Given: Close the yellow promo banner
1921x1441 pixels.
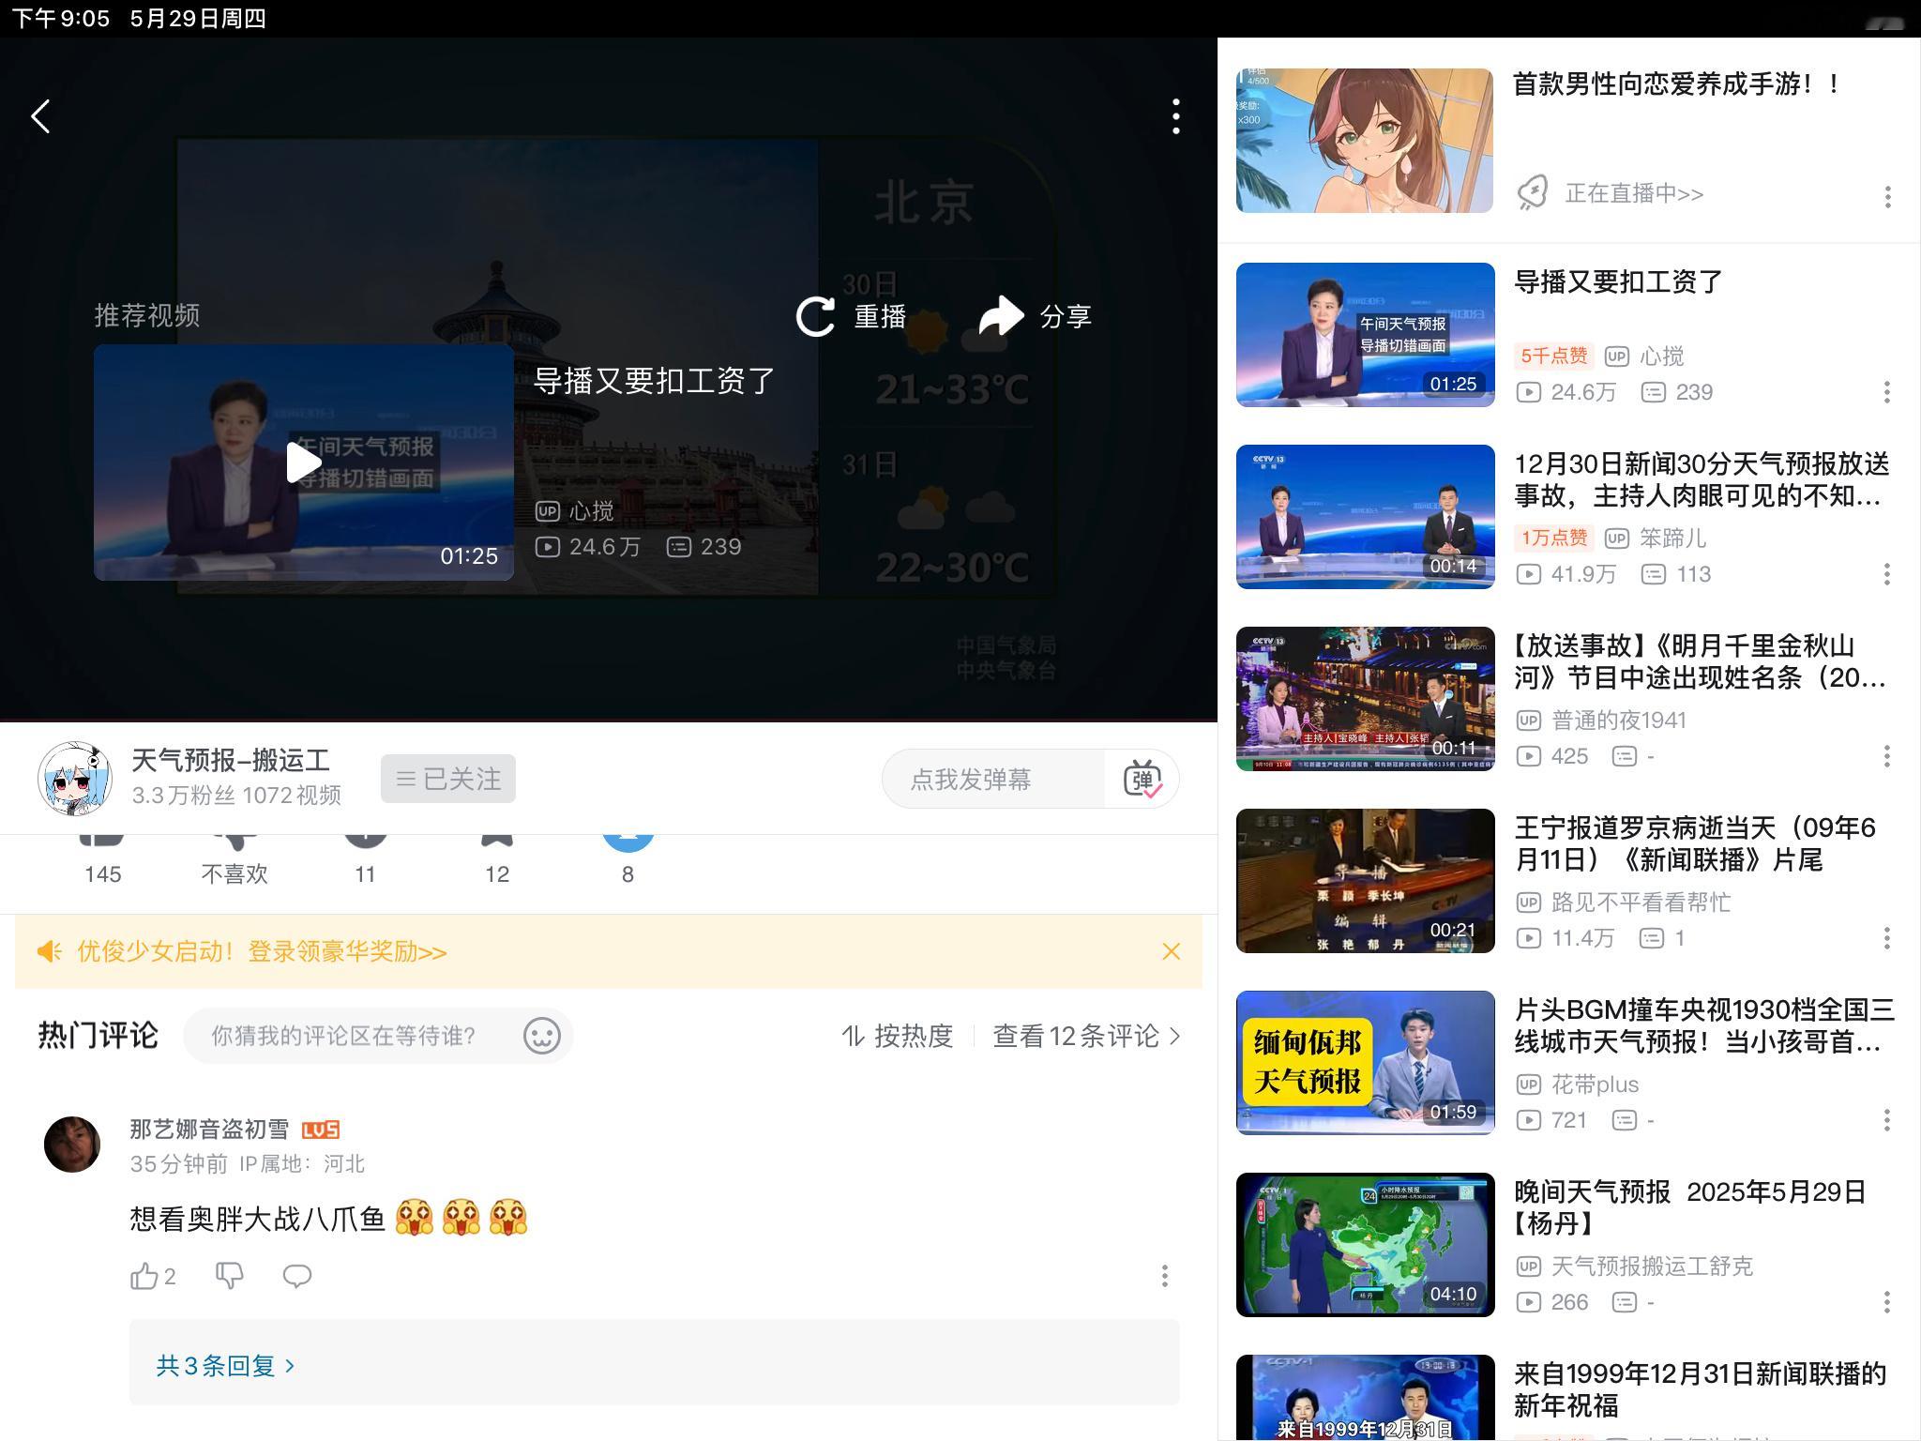Looking at the screenshot, I should pos(1171,951).
